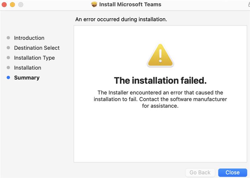Select the Introduction step in sidebar
Screen dimensions: 250x178
29,38
